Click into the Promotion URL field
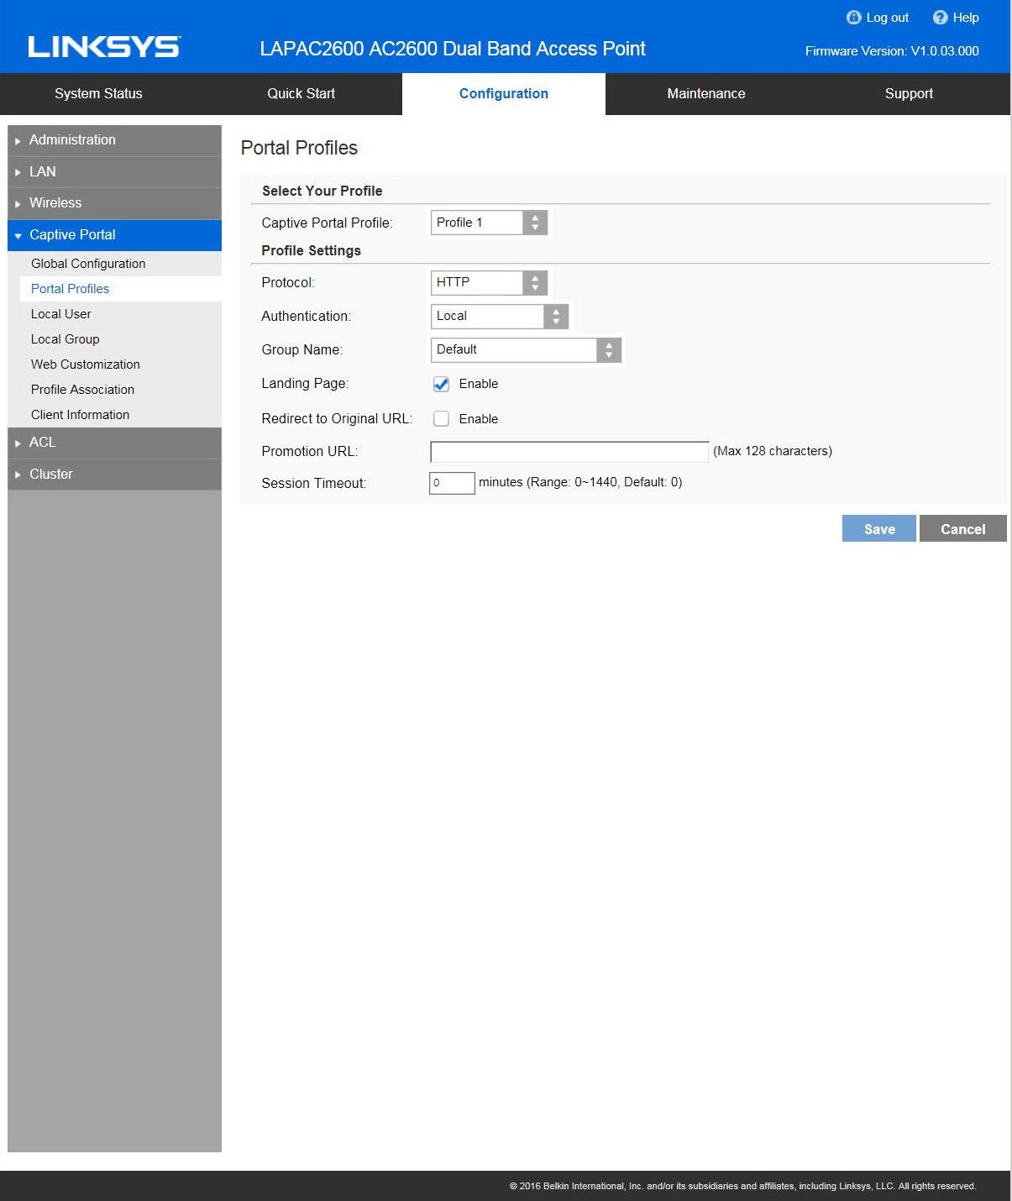The image size is (1012, 1201). 569,452
